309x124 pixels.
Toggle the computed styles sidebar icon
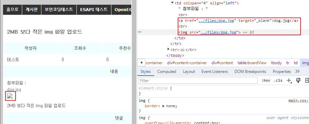click(307, 80)
